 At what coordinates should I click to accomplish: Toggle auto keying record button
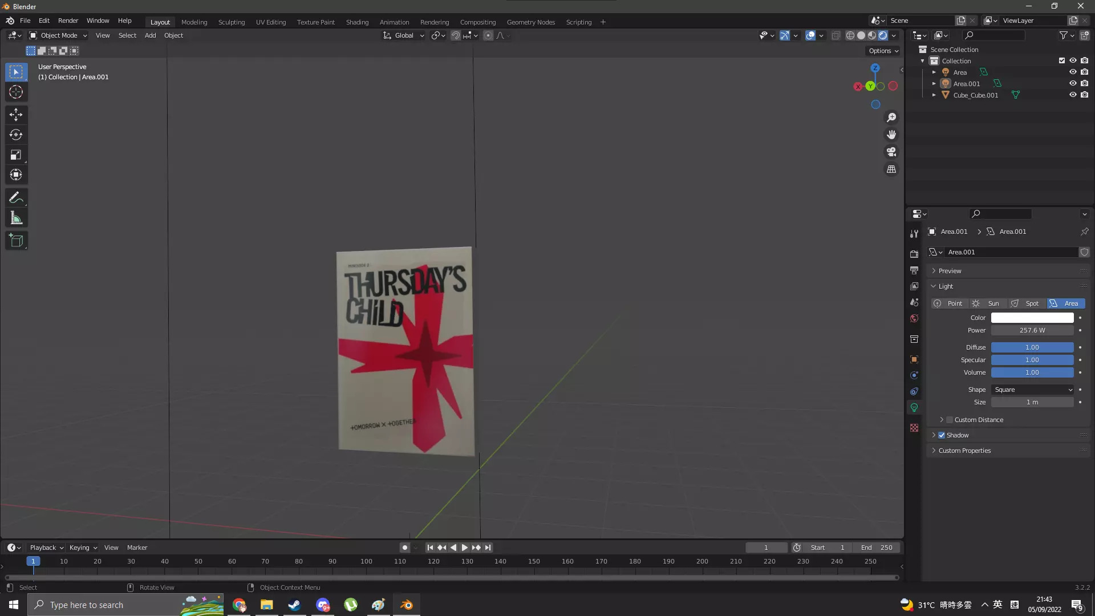[x=404, y=548]
